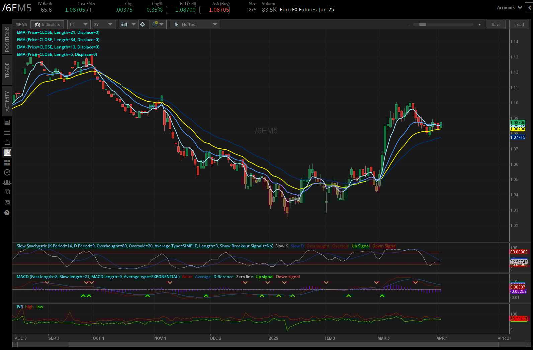Click the yellow 1.08290 EMA price label

point(518,129)
